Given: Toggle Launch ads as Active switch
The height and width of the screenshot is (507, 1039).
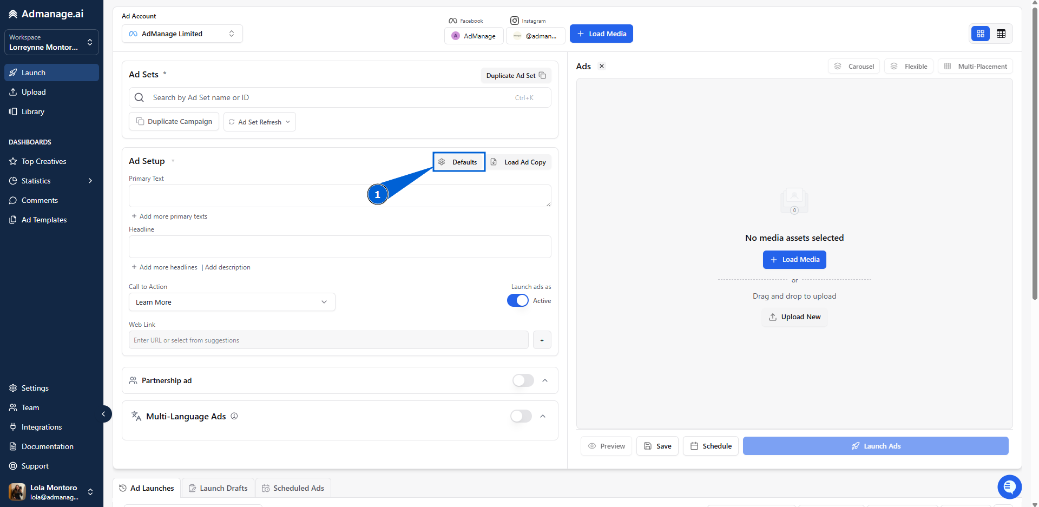Looking at the screenshot, I should (517, 300).
